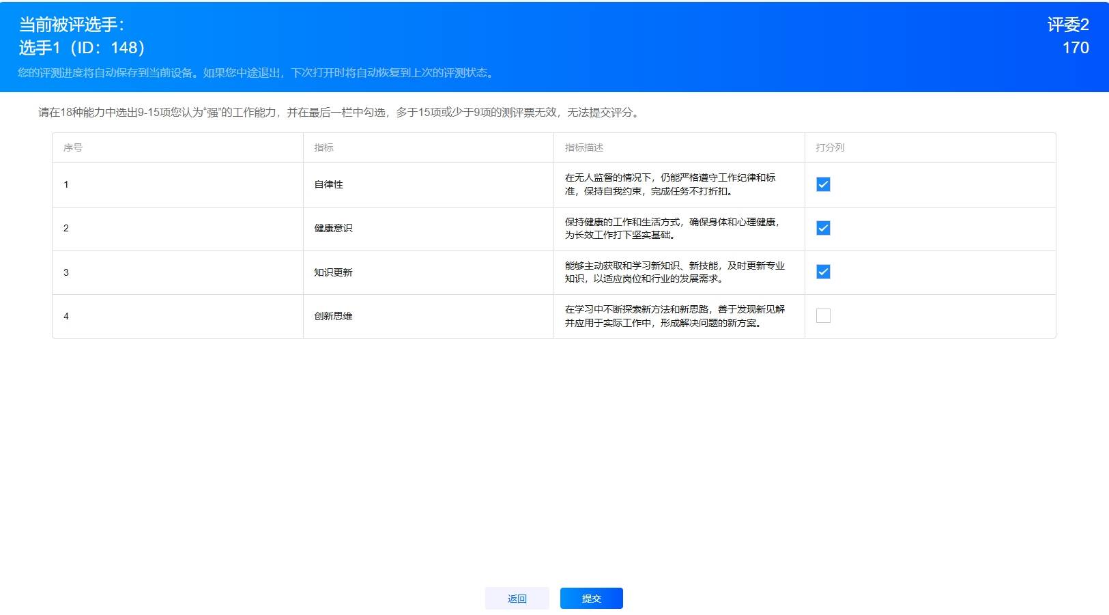The height and width of the screenshot is (615, 1109).
Task: Click the number 170 in the banner
Action: click(1075, 48)
